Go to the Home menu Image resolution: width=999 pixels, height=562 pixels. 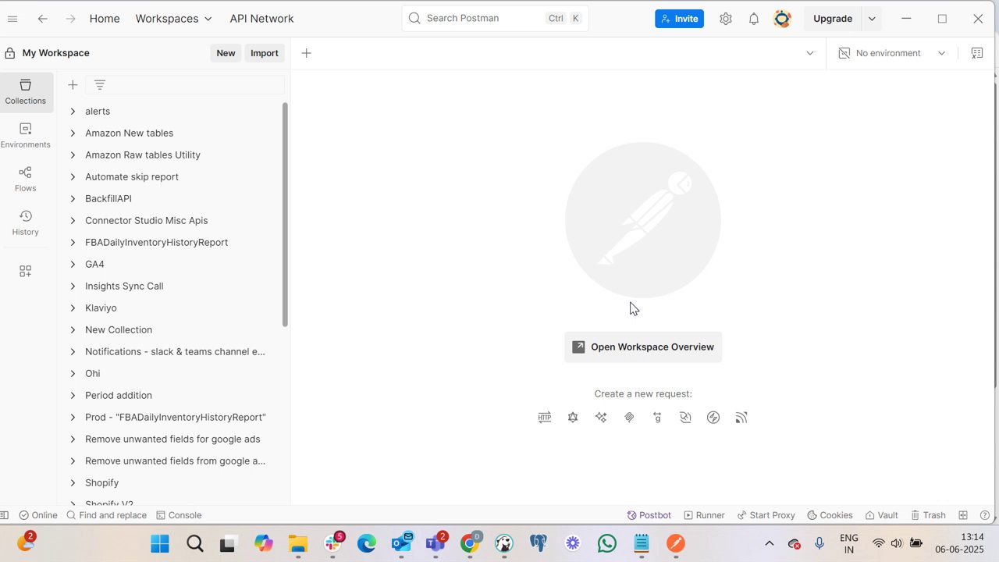click(105, 19)
